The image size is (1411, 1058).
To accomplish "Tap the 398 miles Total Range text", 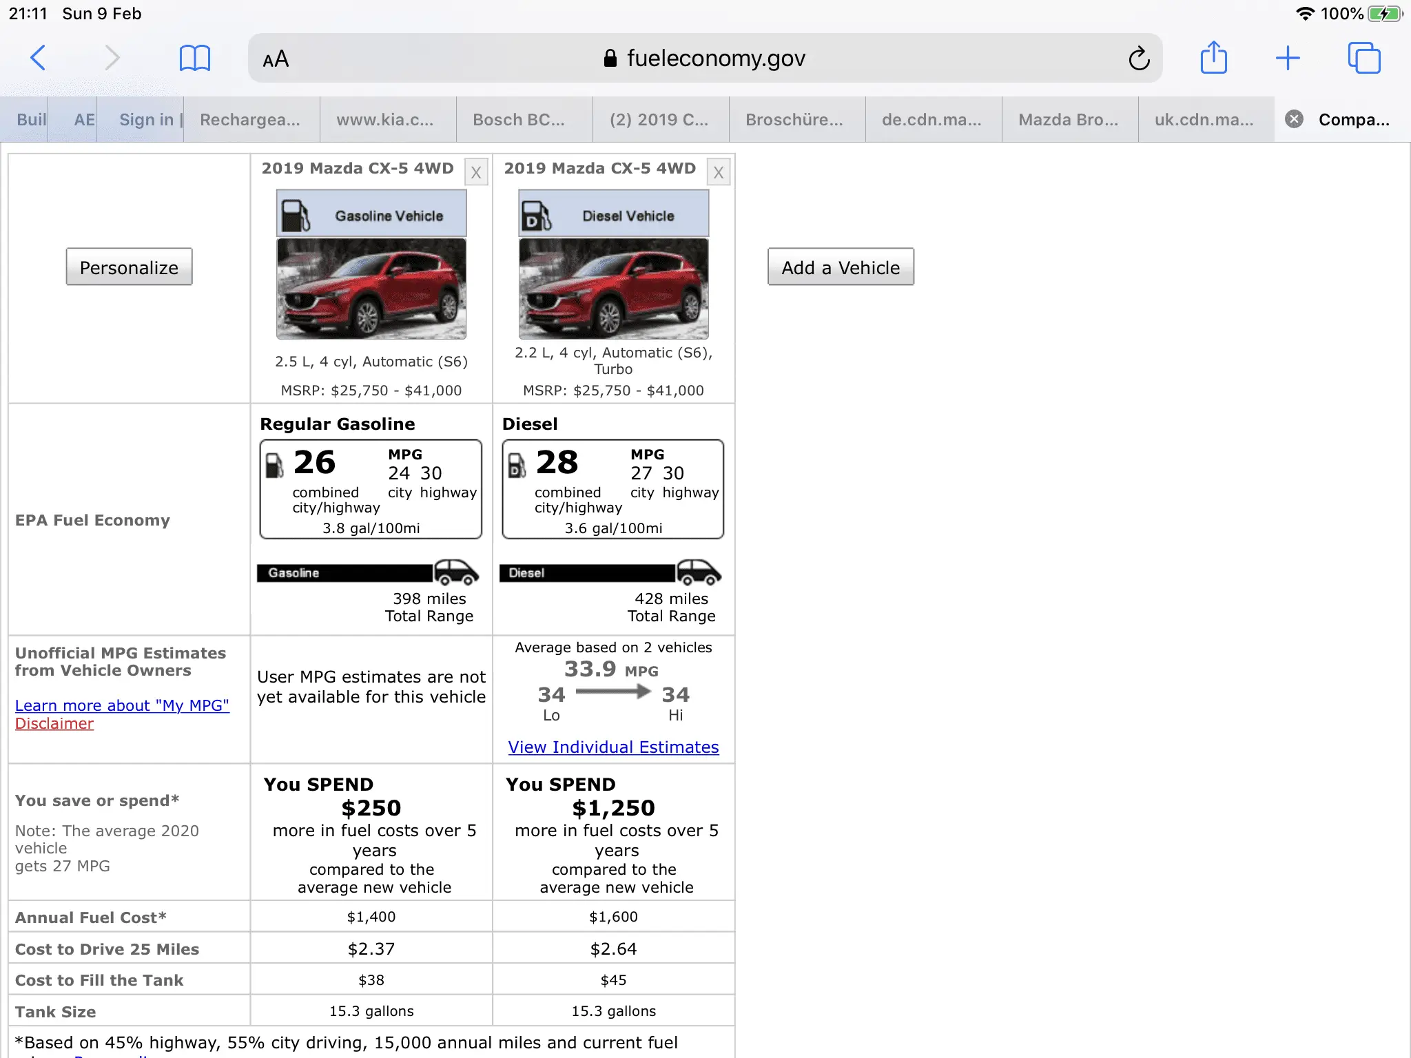I will point(429,608).
